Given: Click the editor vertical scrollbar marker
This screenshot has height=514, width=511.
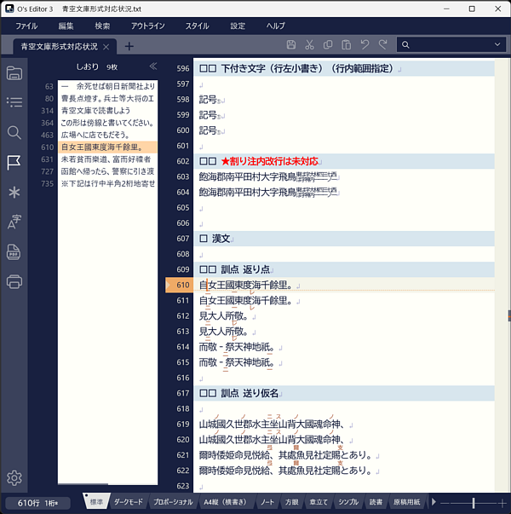Looking at the screenshot, I should pyautogui.click(x=509, y=315).
